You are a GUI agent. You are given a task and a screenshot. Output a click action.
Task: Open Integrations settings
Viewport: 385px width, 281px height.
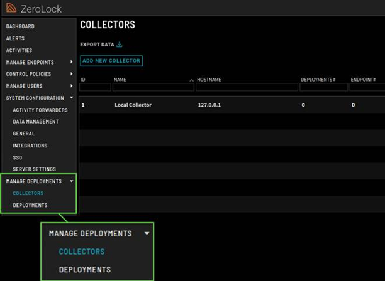coord(30,146)
